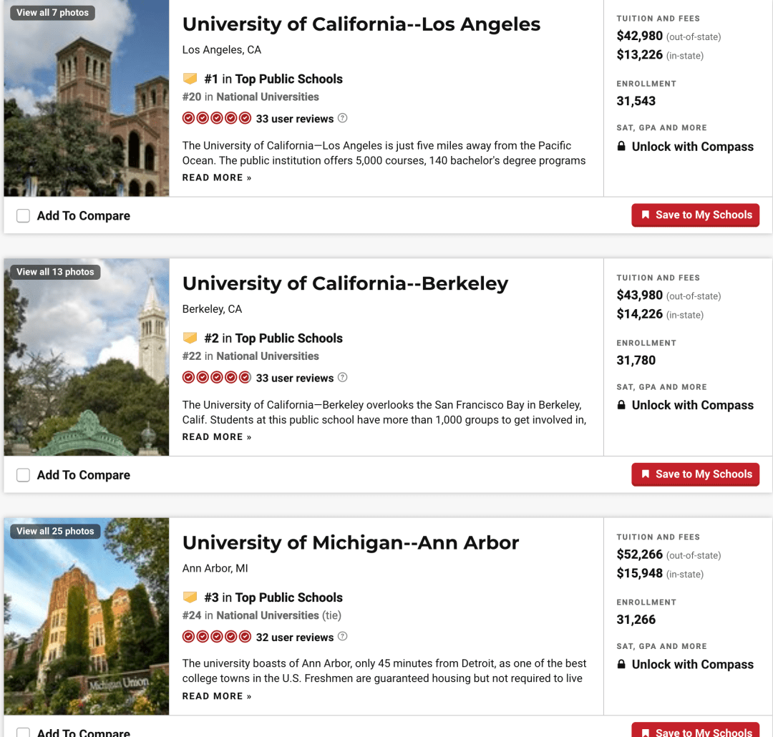Open the University of Michigan--Ann Arbor title link

pos(351,542)
